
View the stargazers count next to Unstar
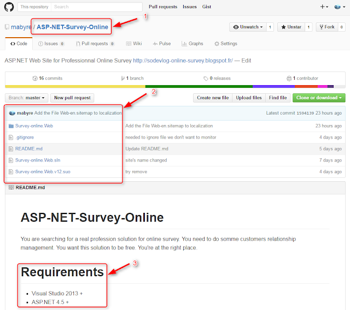pos(308,27)
